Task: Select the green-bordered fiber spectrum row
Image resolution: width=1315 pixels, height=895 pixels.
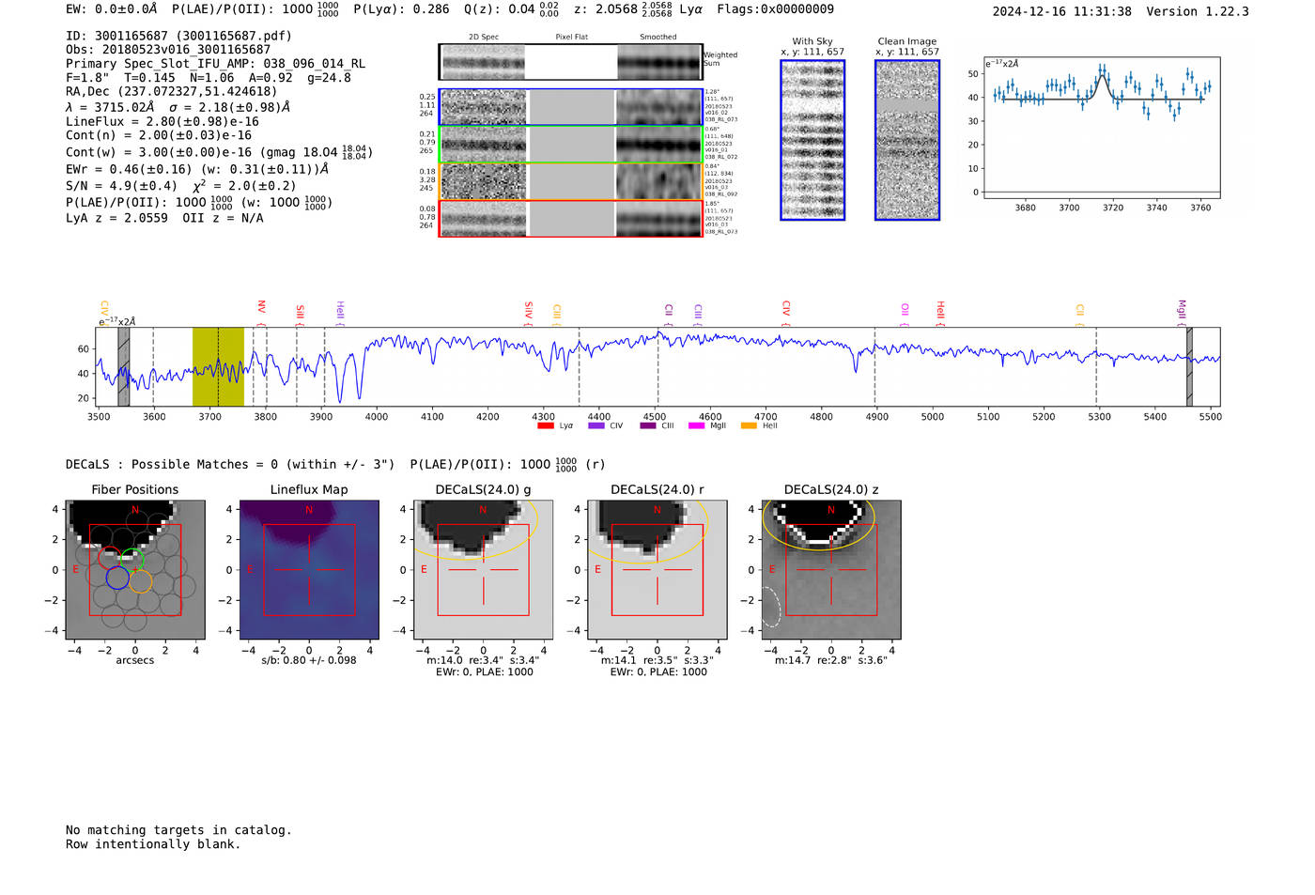Action: click(571, 145)
